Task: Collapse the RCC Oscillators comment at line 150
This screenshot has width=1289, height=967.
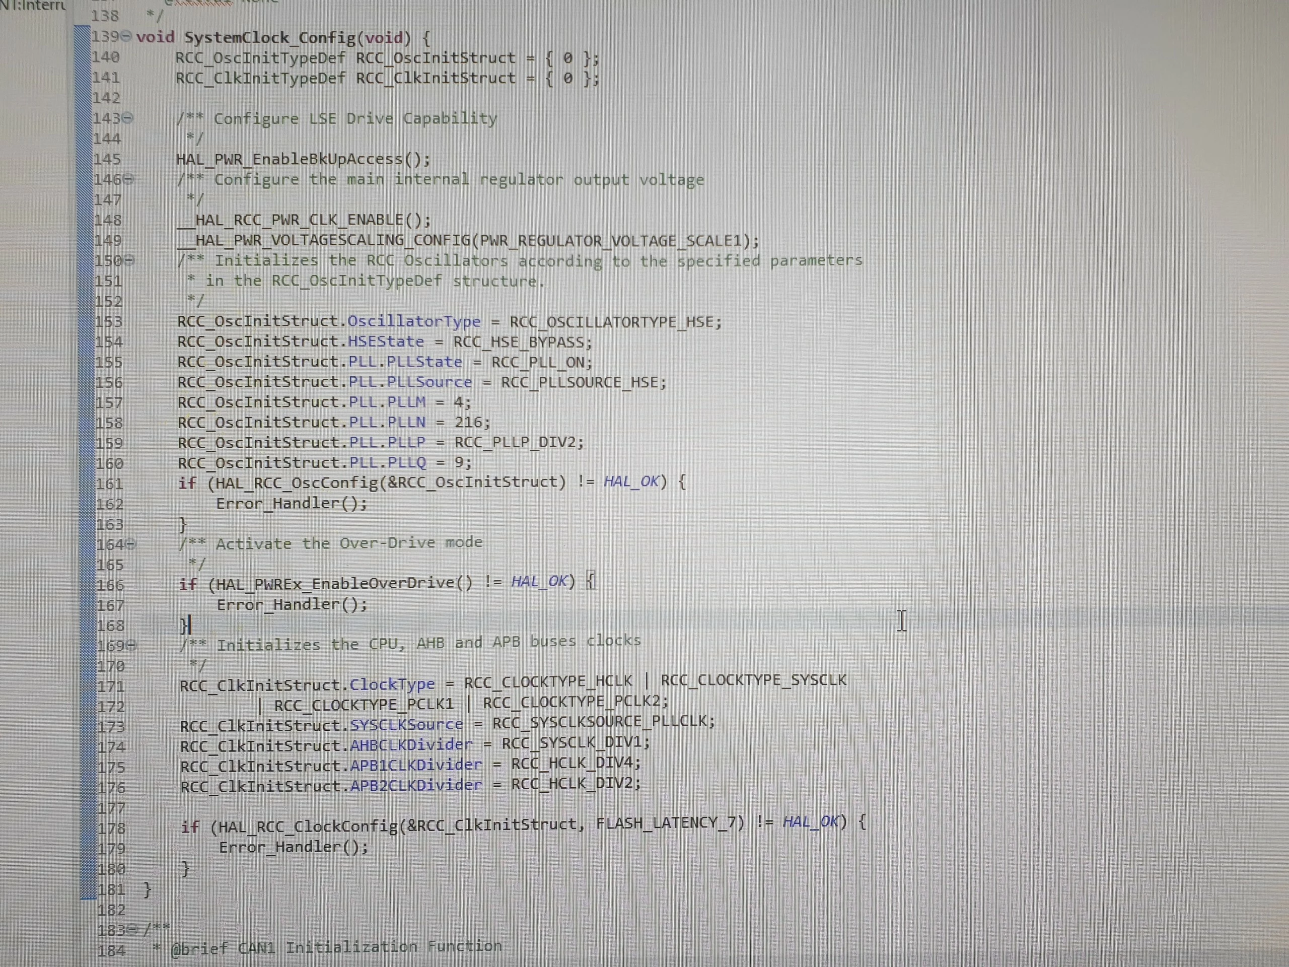Action: pyautogui.click(x=129, y=260)
